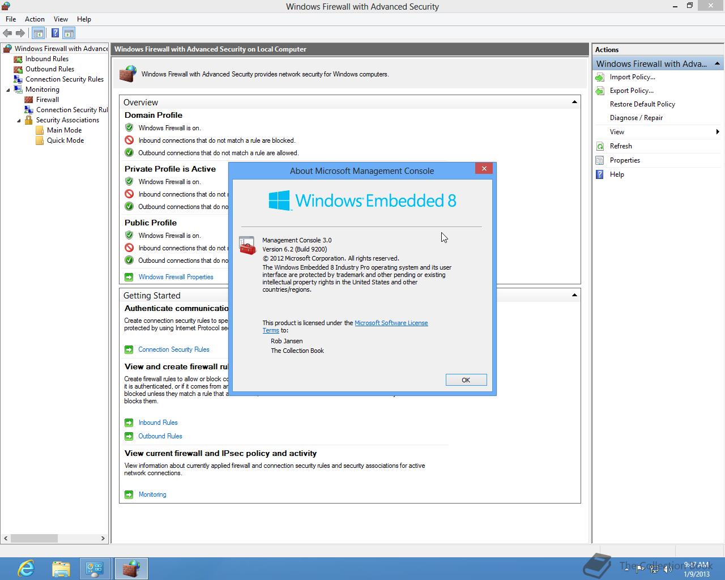Select Security Associations tree node
The width and height of the screenshot is (725, 580).
[x=67, y=120]
